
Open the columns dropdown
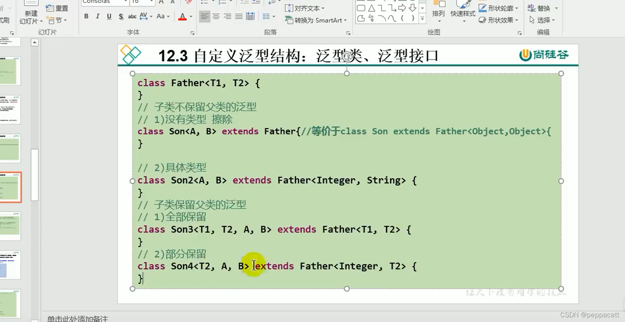268,17
